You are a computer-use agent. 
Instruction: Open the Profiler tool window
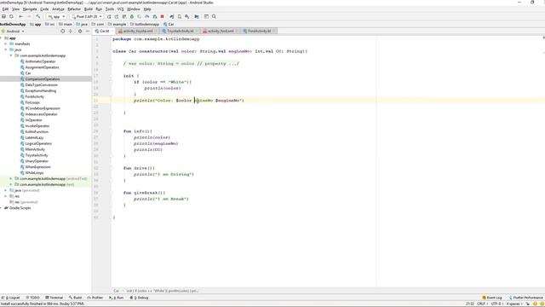pos(95,298)
